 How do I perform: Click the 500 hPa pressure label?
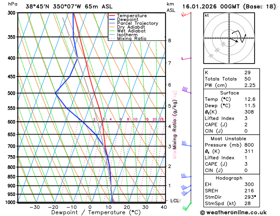click(x=12, y=93)
